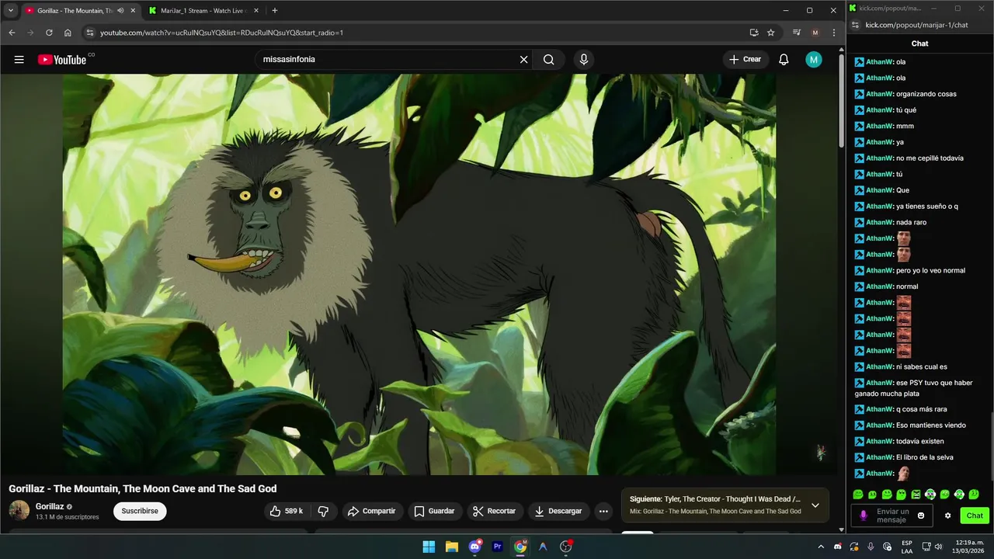Open YouTube notifications bell
Viewport: 994px width, 559px height.
[x=784, y=60]
